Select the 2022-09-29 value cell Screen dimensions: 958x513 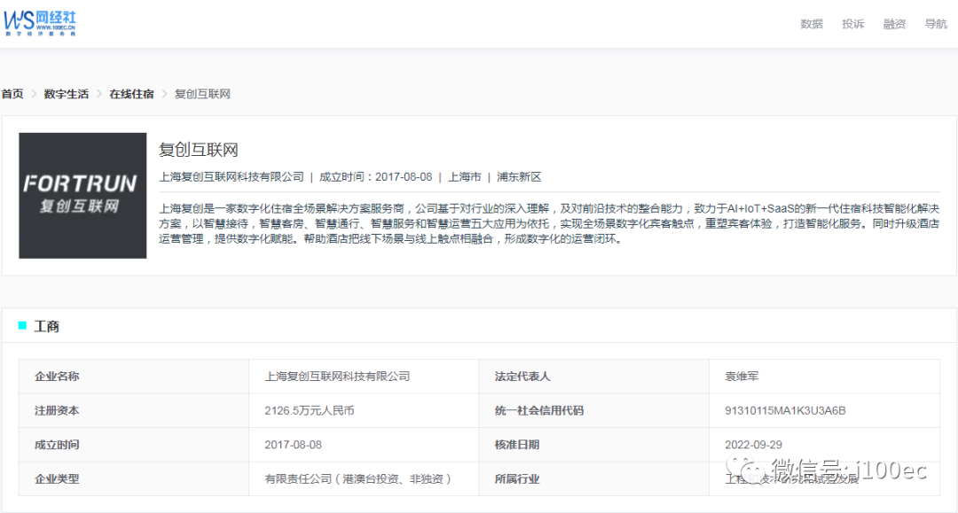click(824, 445)
